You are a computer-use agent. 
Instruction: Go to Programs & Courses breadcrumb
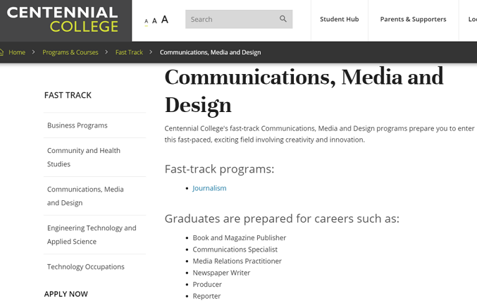(70, 52)
